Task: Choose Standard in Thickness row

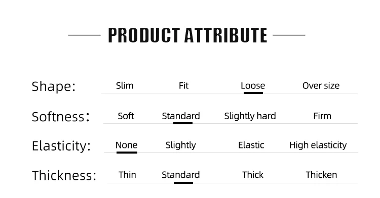Action: [180, 175]
